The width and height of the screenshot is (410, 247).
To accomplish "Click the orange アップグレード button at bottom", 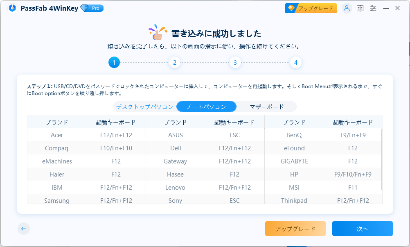I will click(x=295, y=229).
